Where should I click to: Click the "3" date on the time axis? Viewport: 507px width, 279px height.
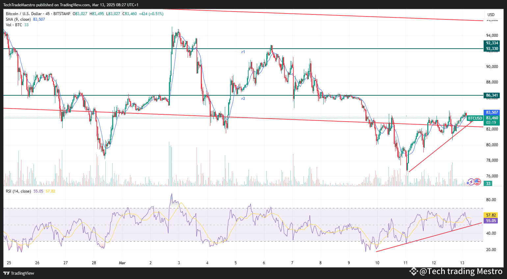click(x=179, y=263)
